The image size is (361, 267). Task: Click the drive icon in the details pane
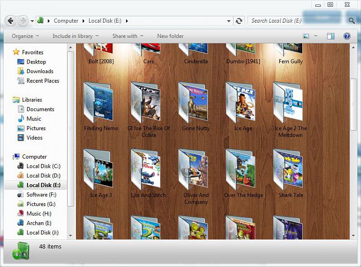point(21,251)
